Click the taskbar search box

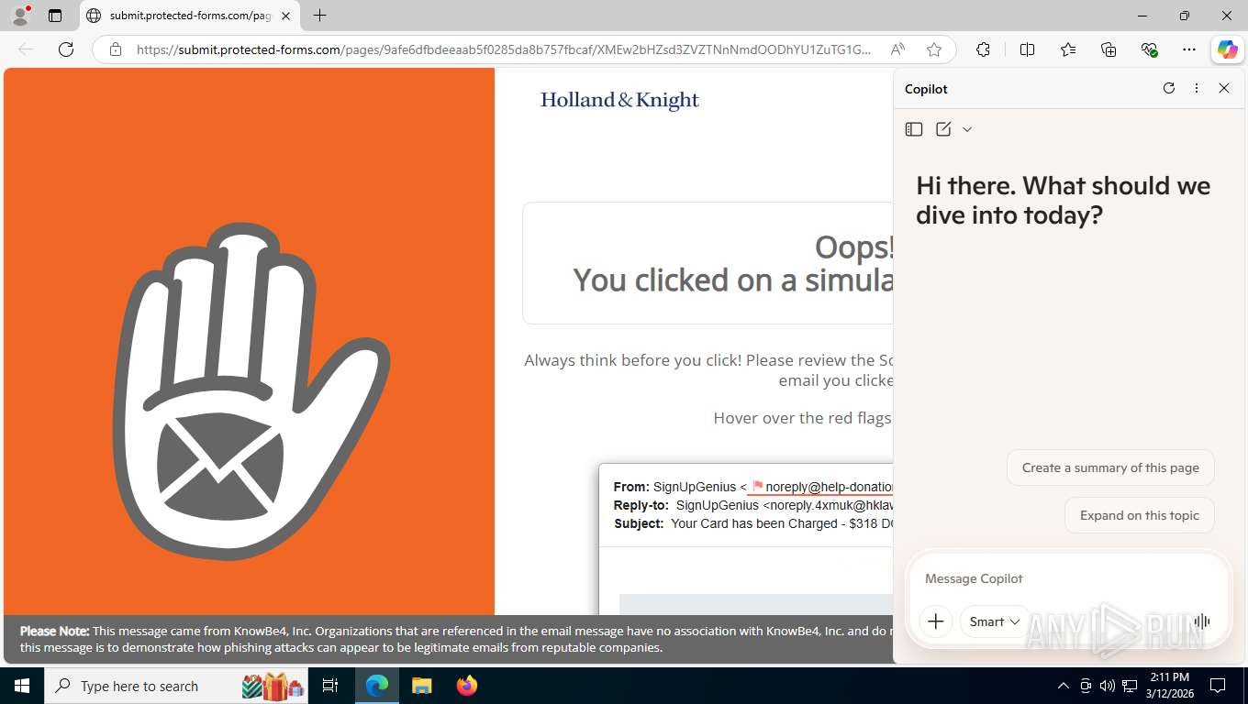pyautogui.click(x=177, y=686)
